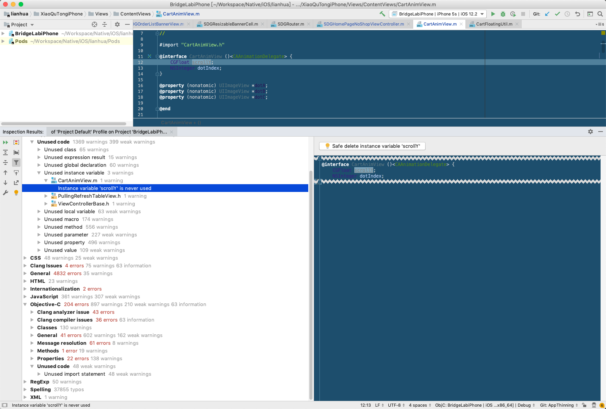Click the 4 spaces indent widget
Image resolution: width=606 pixels, height=409 pixels.
(x=420, y=405)
